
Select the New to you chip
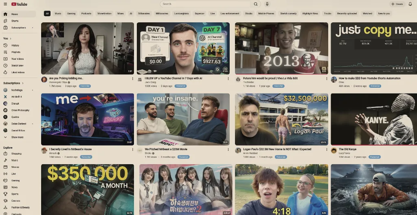(384, 13)
